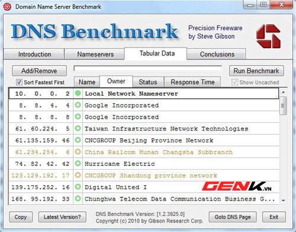Click the benchmark progress bar
The height and width of the screenshot is (232, 296).
point(148,68)
